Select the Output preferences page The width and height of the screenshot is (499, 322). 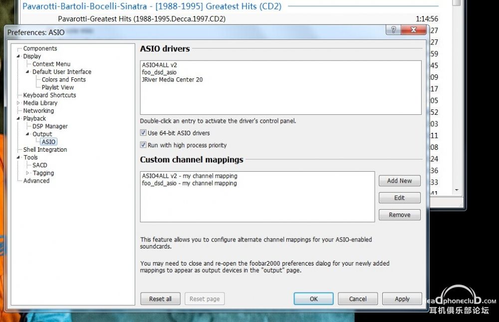42,134
